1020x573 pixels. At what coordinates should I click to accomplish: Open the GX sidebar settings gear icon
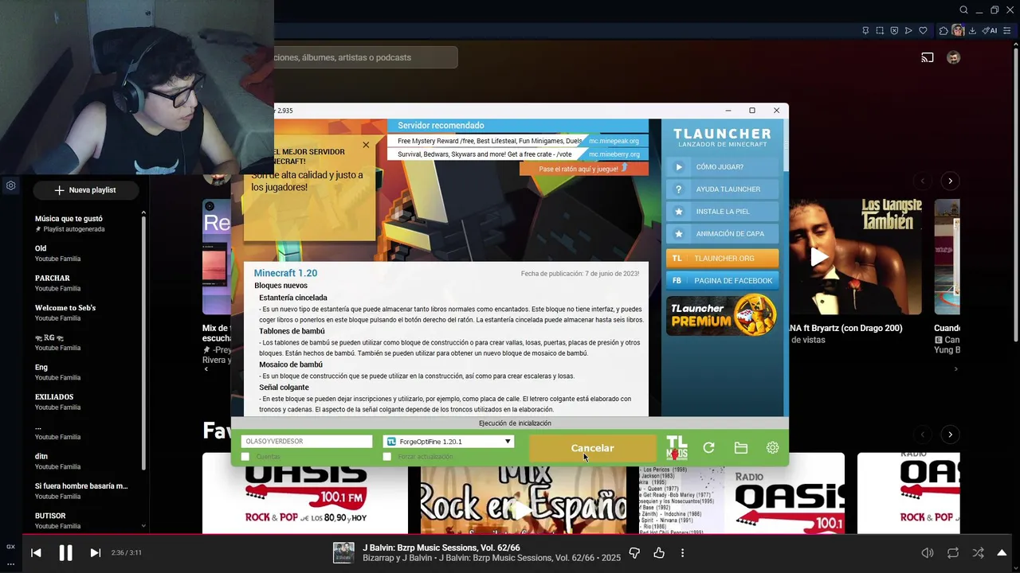coord(10,185)
